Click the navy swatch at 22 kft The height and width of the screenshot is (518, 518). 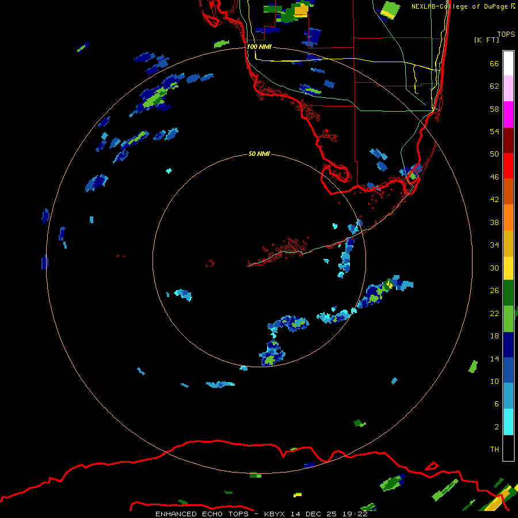[508, 345]
